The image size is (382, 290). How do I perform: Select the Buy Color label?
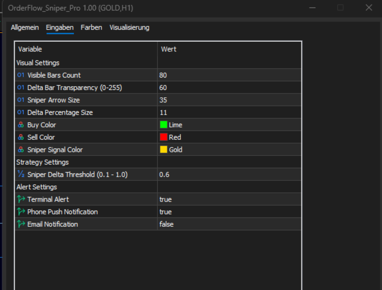click(x=42, y=125)
